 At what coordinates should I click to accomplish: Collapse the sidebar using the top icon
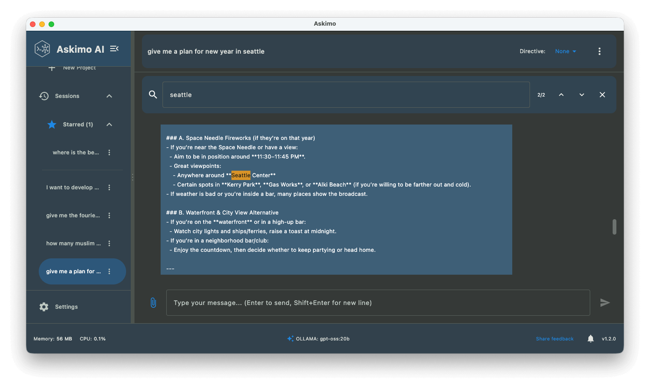click(x=114, y=48)
